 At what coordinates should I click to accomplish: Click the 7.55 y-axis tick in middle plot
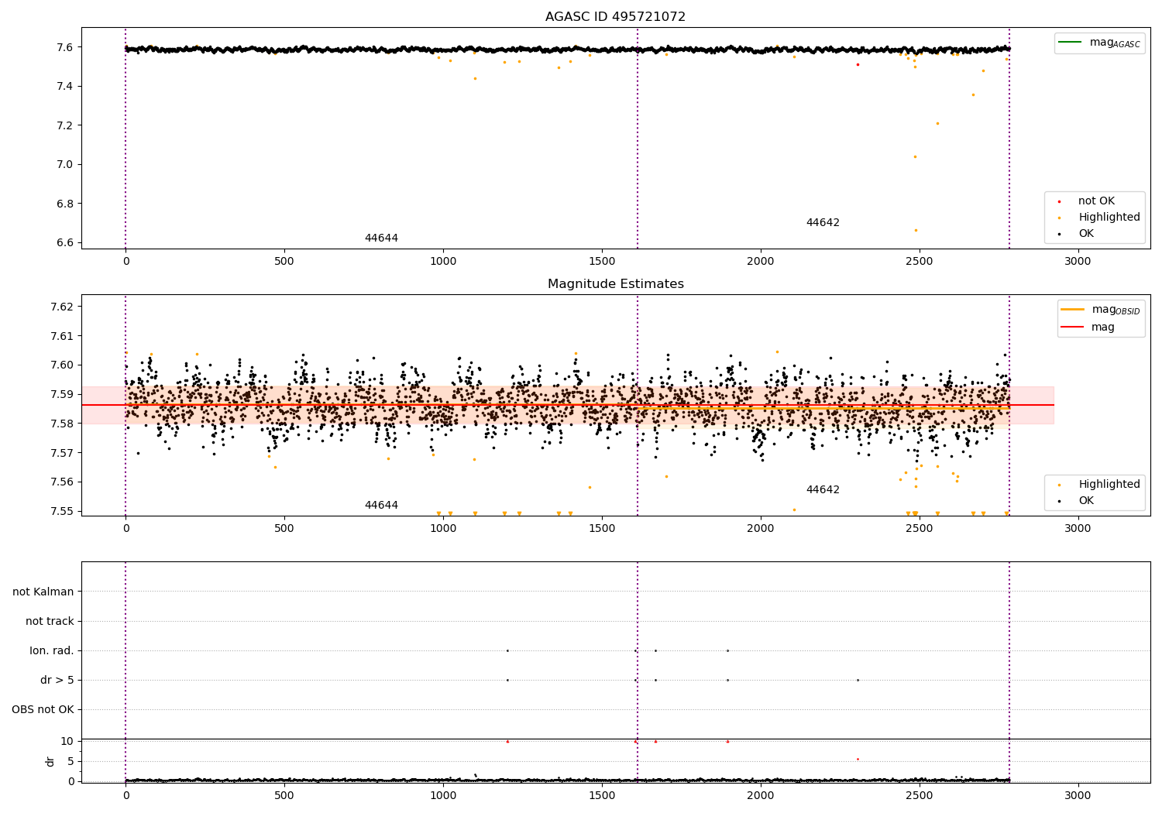60,511
